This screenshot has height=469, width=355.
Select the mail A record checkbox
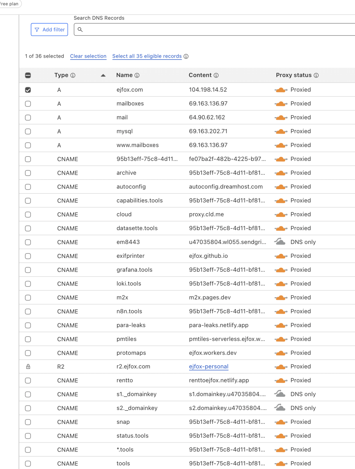point(28,118)
